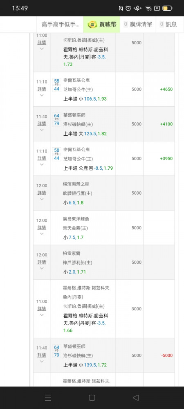Open the 購牌清單 tab
Viewport: 184px width, 409px height.
click(x=138, y=25)
